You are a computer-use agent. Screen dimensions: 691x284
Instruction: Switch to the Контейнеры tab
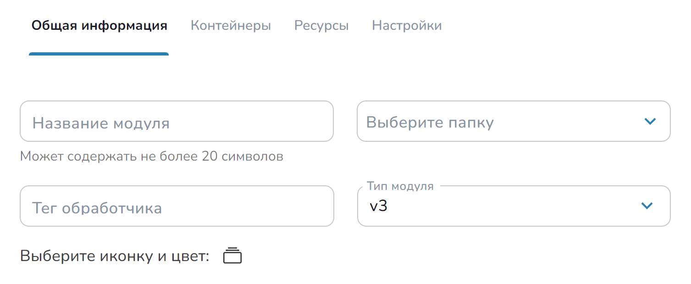point(231,26)
